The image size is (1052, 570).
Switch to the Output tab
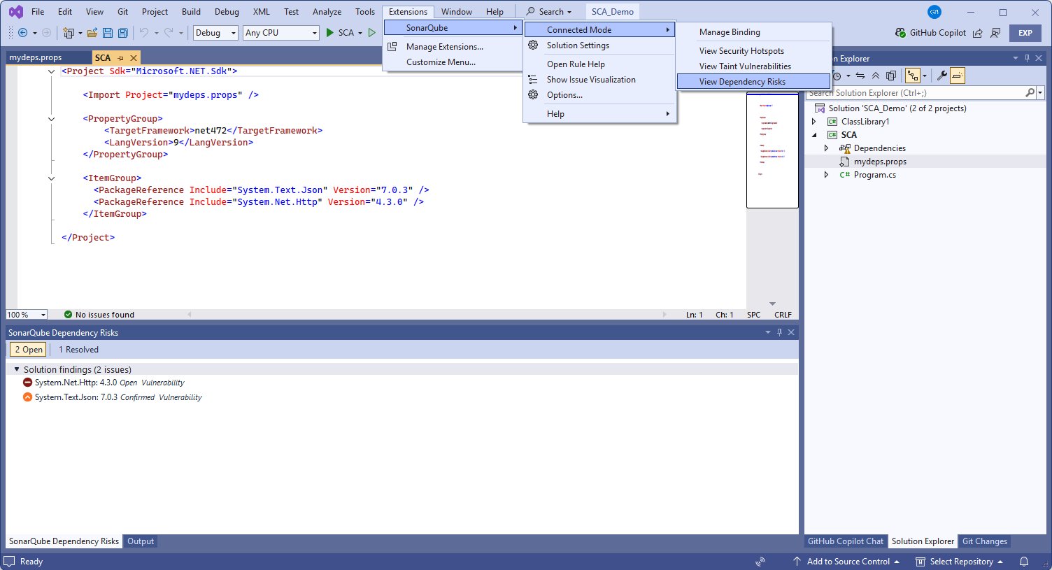141,541
